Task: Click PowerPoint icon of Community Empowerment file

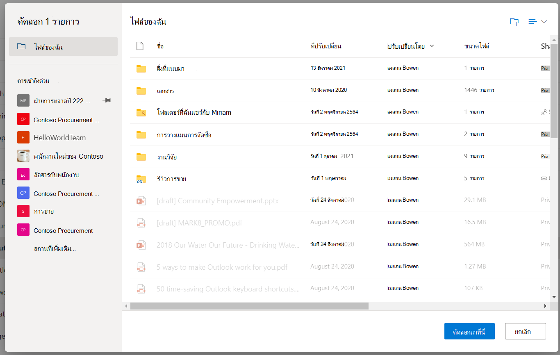Action: (x=141, y=201)
